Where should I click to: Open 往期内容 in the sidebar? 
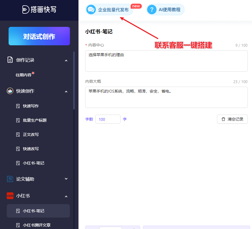point(24,75)
